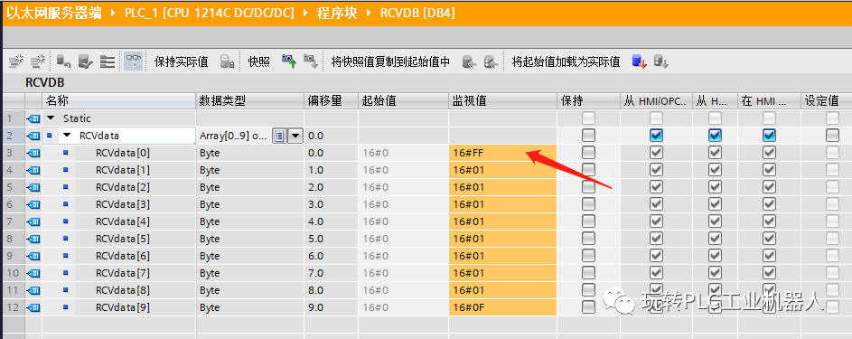The image size is (852, 339).
Task: Toggle 在 HMI checkbox for RCVdata row
Action: [x=769, y=136]
